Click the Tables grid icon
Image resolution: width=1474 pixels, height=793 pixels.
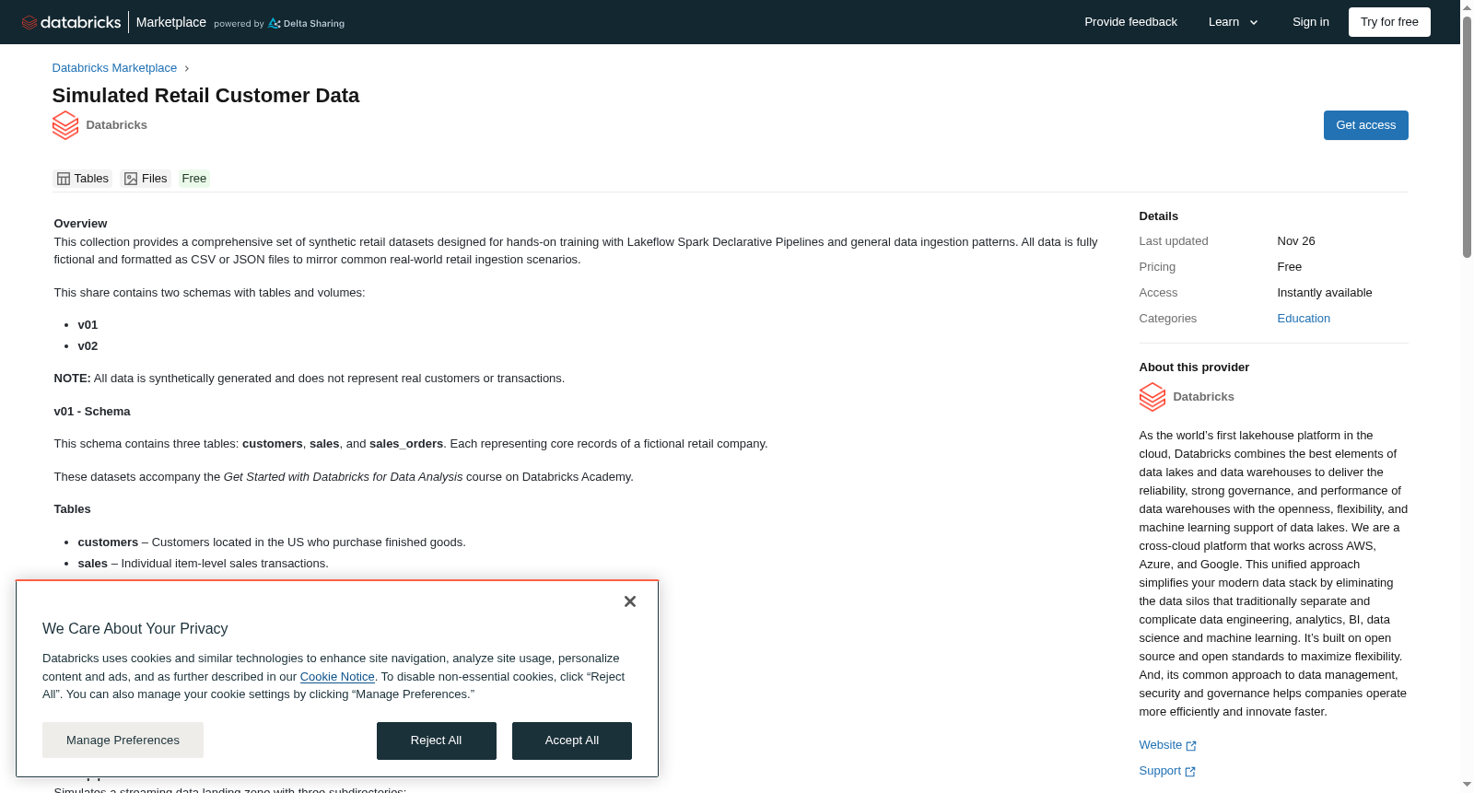pos(64,179)
